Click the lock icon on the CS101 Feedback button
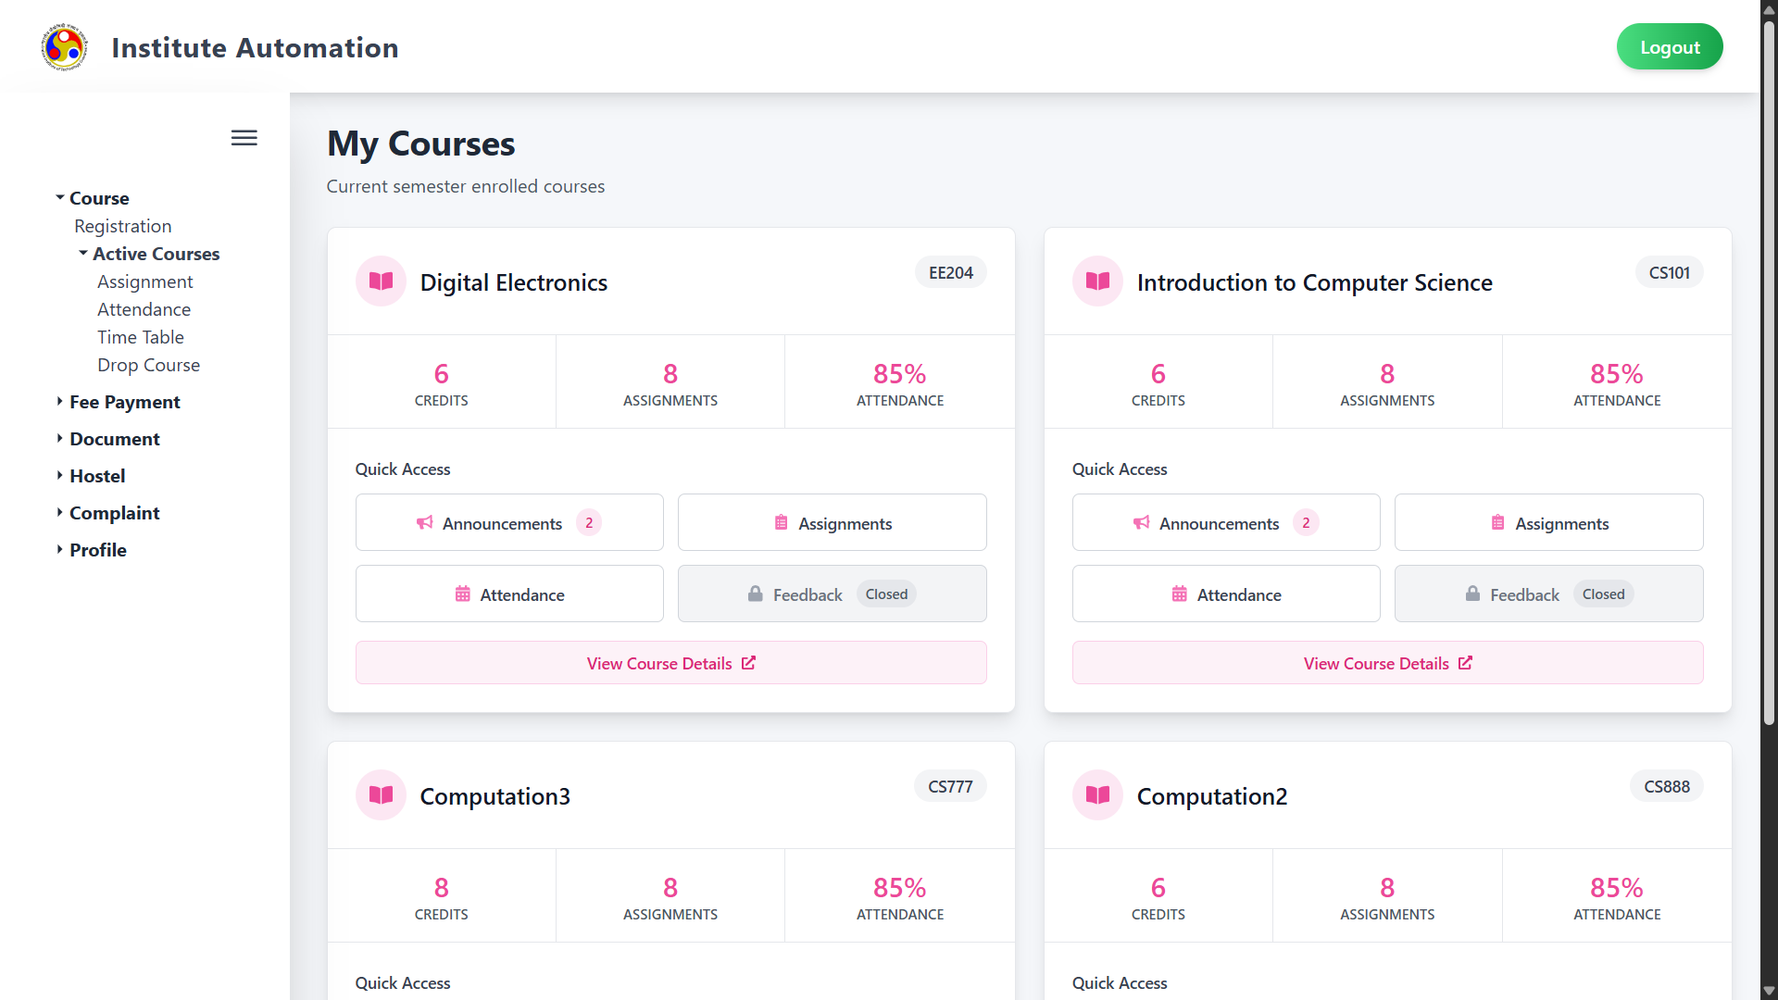1778x1000 pixels. pos(1472,594)
